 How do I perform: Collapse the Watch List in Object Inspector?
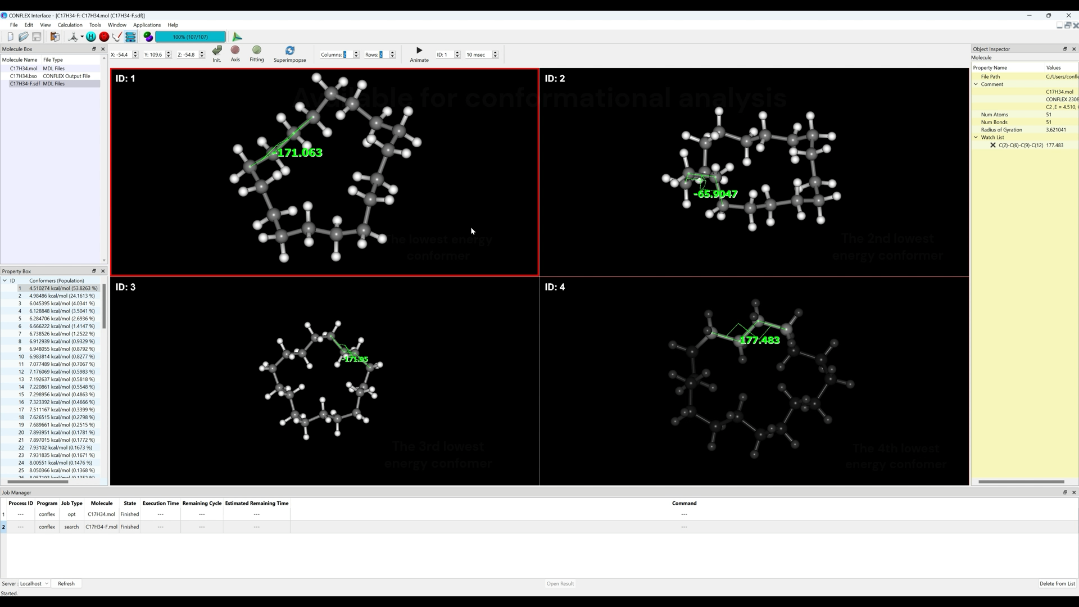(977, 137)
